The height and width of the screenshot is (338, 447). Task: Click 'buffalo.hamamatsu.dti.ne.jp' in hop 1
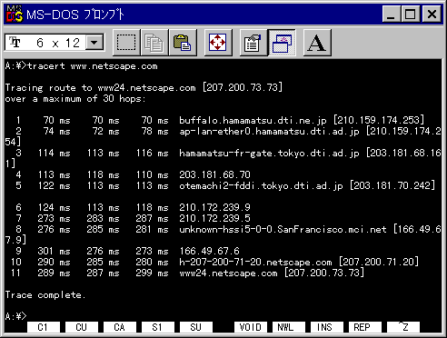coord(253,121)
